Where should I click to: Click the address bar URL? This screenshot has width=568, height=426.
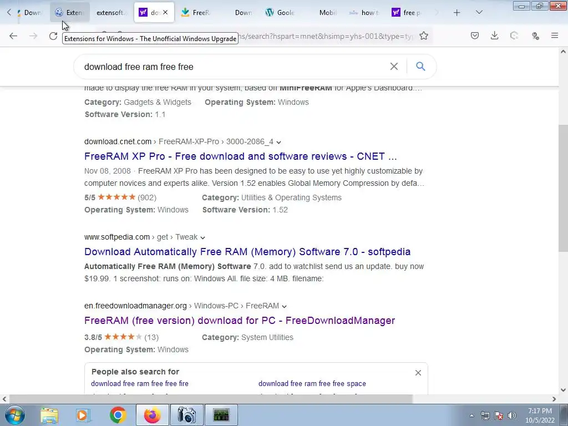tap(326, 36)
